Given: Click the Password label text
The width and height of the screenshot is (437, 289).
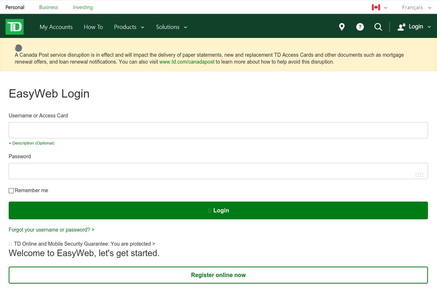Looking at the screenshot, I should point(20,156).
